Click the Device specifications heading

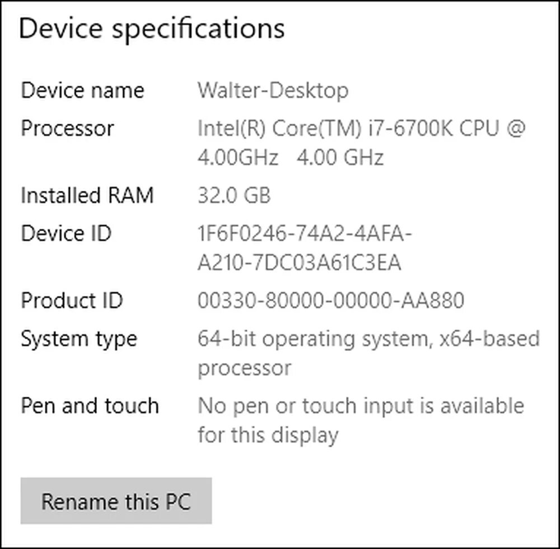click(x=152, y=29)
